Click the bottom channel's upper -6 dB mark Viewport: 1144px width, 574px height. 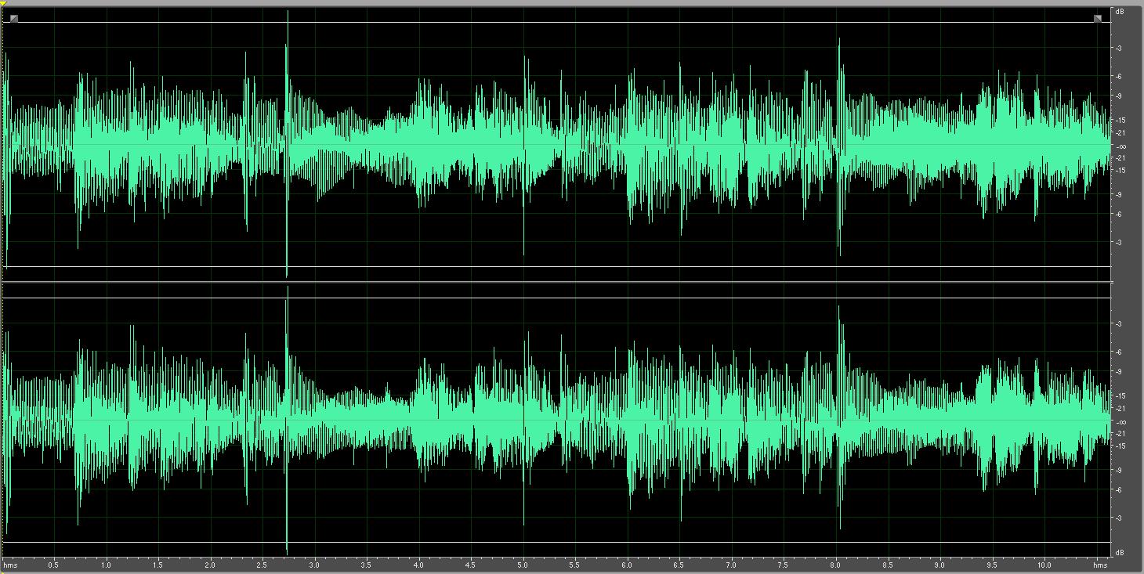point(1118,352)
